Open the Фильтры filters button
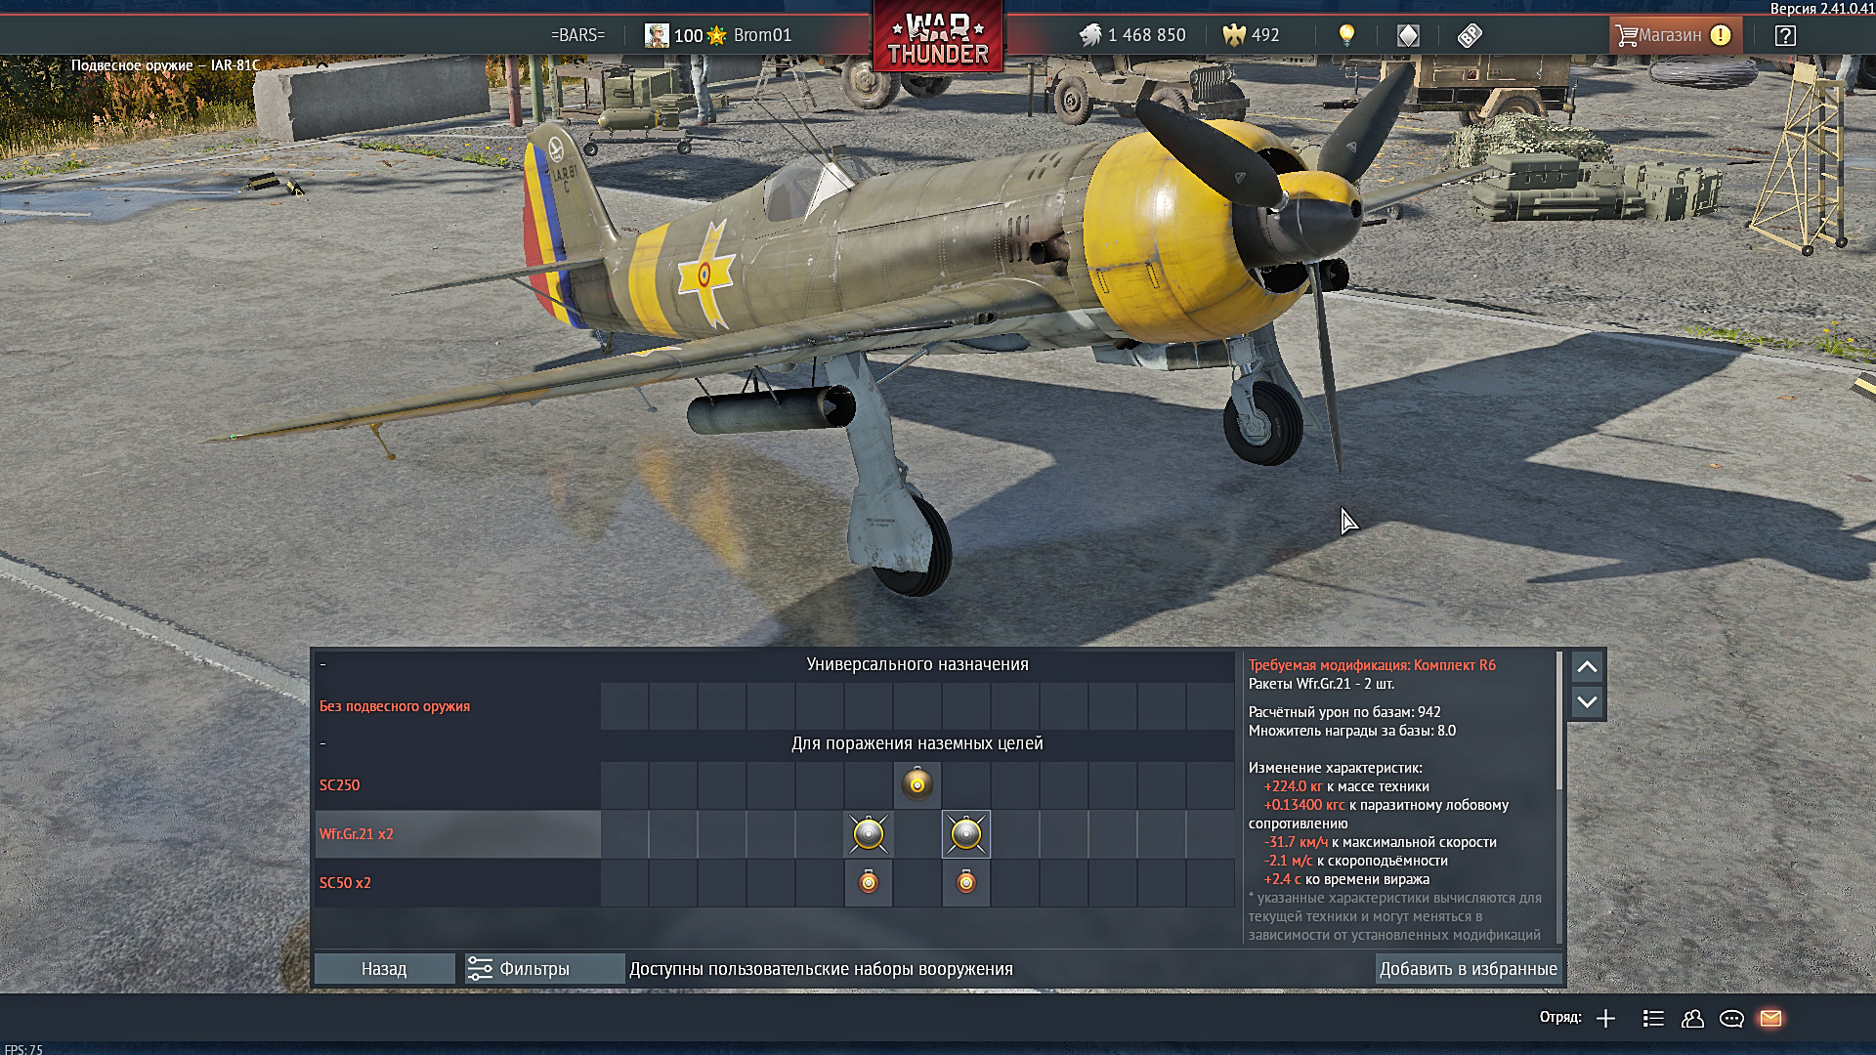1876x1055 pixels. point(544,969)
